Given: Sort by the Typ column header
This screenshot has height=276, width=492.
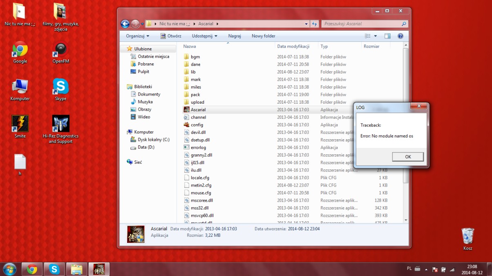Looking at the screenshot, I should pos(340,46).
